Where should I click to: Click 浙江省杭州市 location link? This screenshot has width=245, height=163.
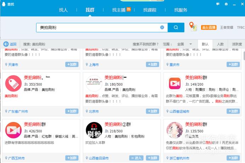pyautogui.click(x=180, y=158)
